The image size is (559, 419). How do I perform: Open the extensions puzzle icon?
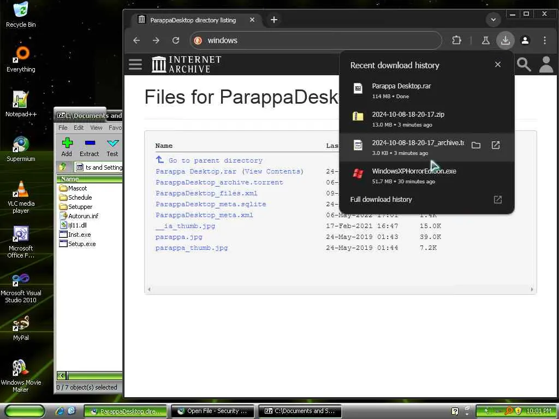(457, 40)
